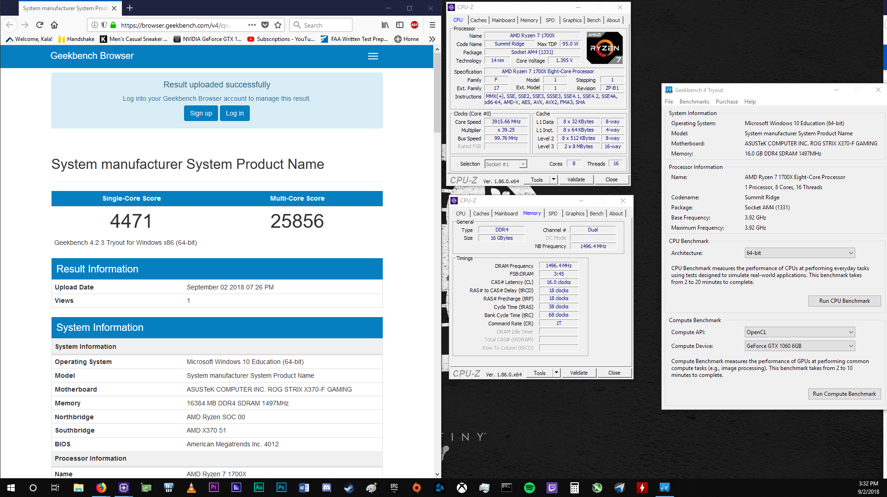Image resolution: width=887 pixels, height=497 pixels.
Task: Open Steam from the taskbar
Action: [x=349, y=488]
